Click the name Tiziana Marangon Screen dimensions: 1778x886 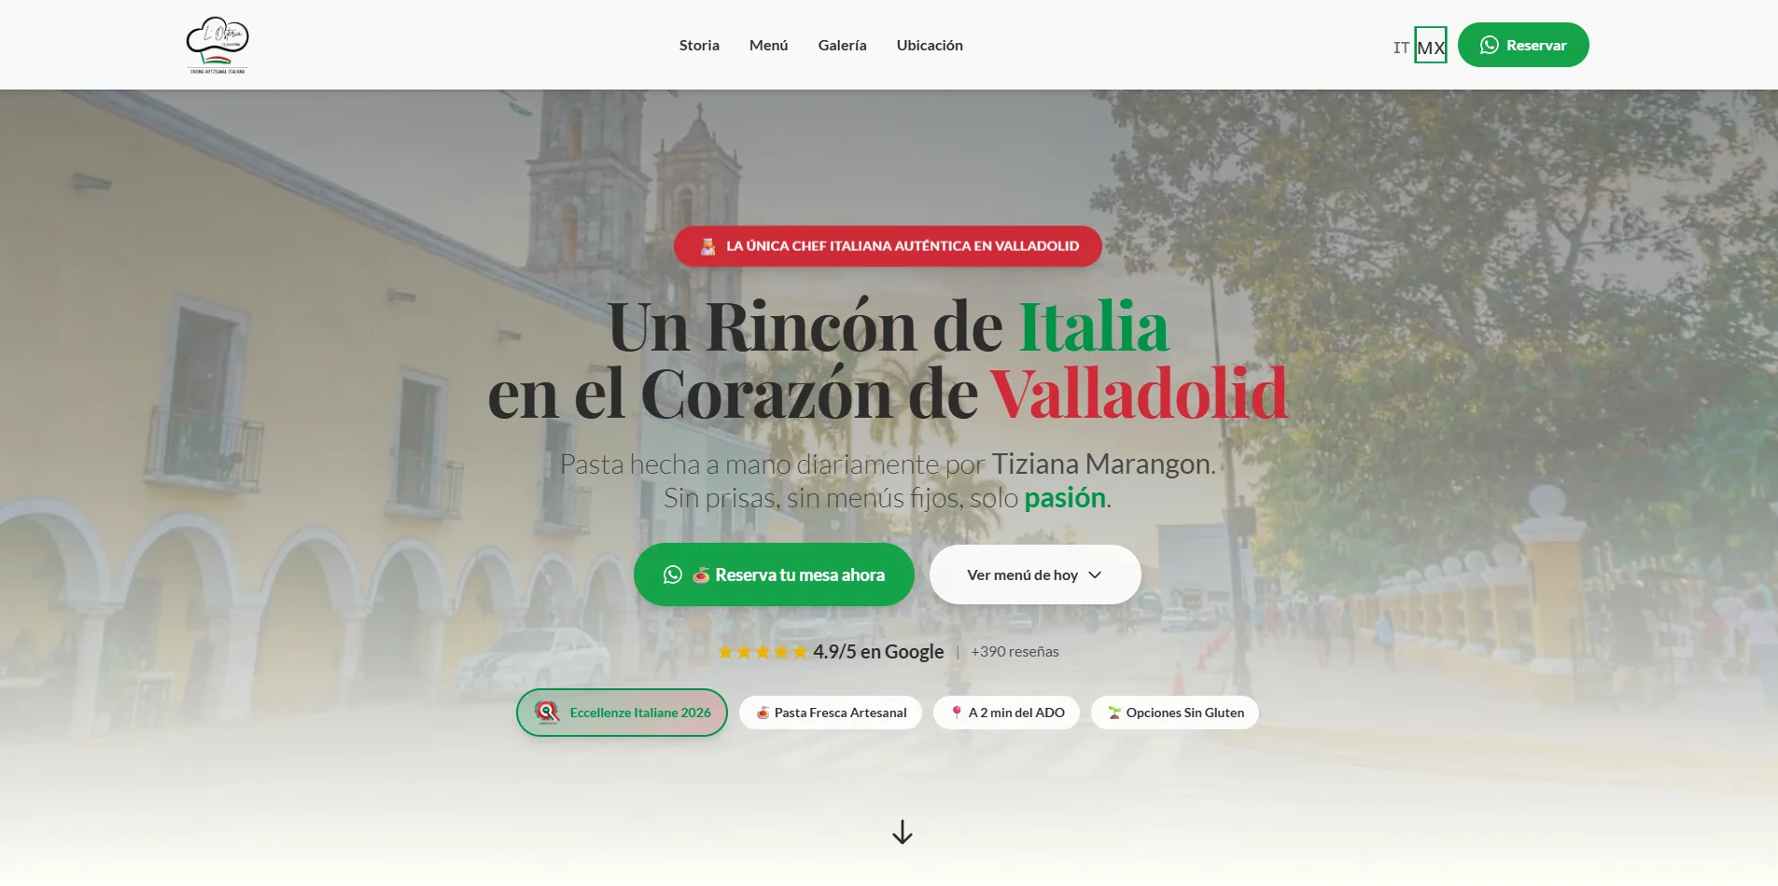click(1101, 464)
